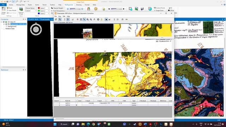Click the red Layer_1 color swatch
Image resolution: width=226 pixels, height=127 pixels.
39,8
